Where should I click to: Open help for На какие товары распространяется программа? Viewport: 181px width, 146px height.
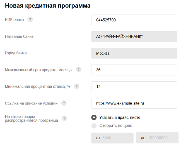pyautogui.click(x=64, y=118)
